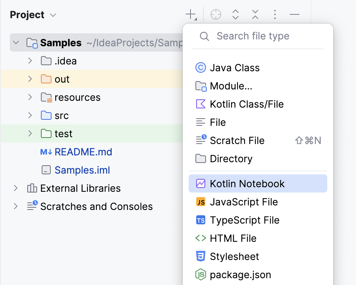This screenshot has width=356, height=285.
Task: Create a new HTML File
Action: pyautogui.click(x=233, y=238)
